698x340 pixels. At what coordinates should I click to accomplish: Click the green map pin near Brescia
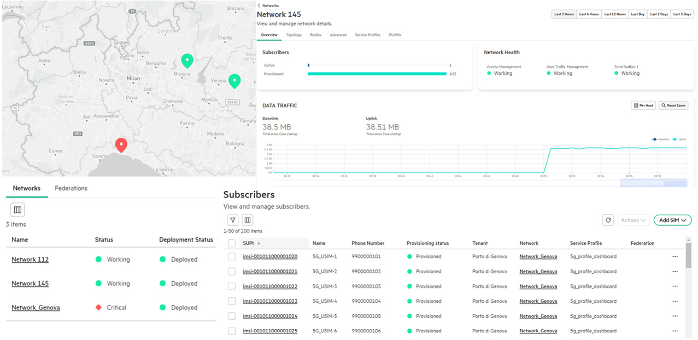coord(187,60)
